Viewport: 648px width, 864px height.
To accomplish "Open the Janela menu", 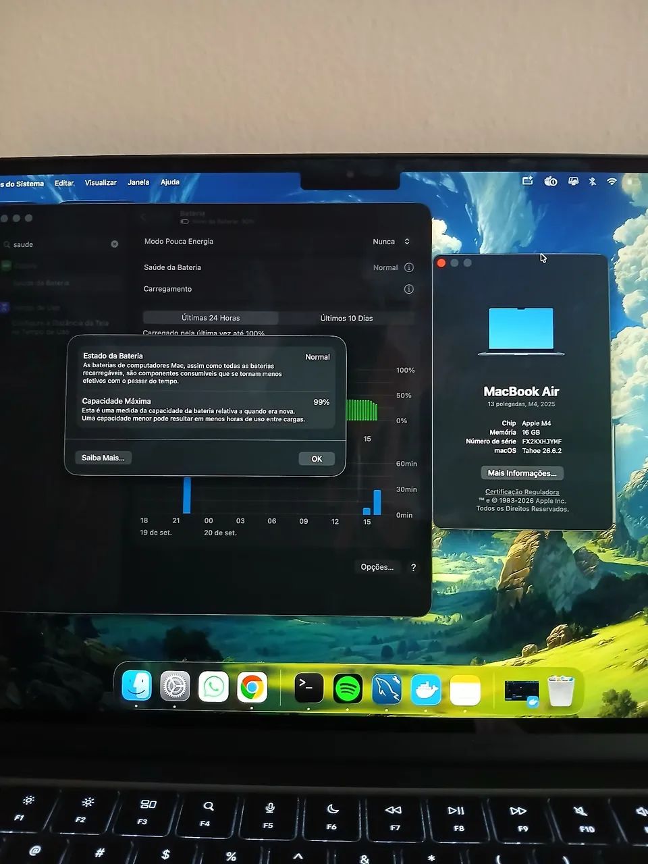I will (x=138, y=182).
